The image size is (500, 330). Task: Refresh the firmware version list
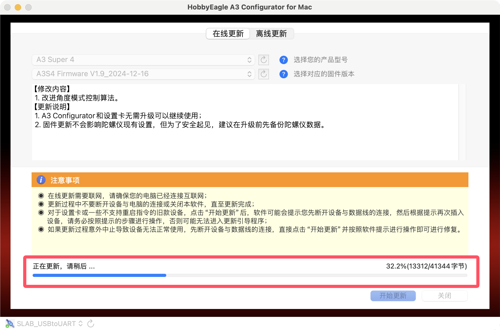[x=263, y=74]
